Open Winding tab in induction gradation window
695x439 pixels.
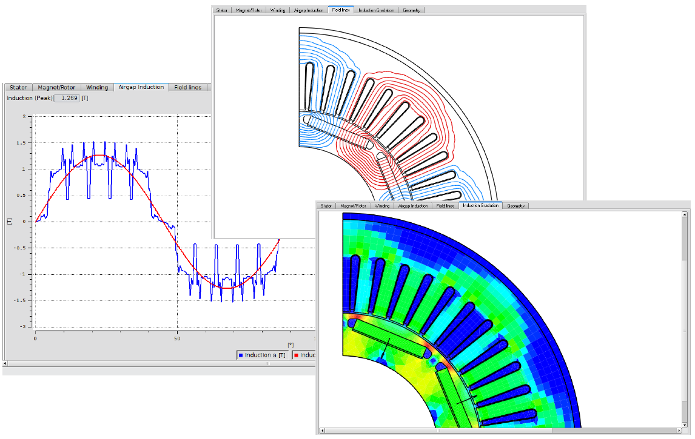tap(382, 206)
